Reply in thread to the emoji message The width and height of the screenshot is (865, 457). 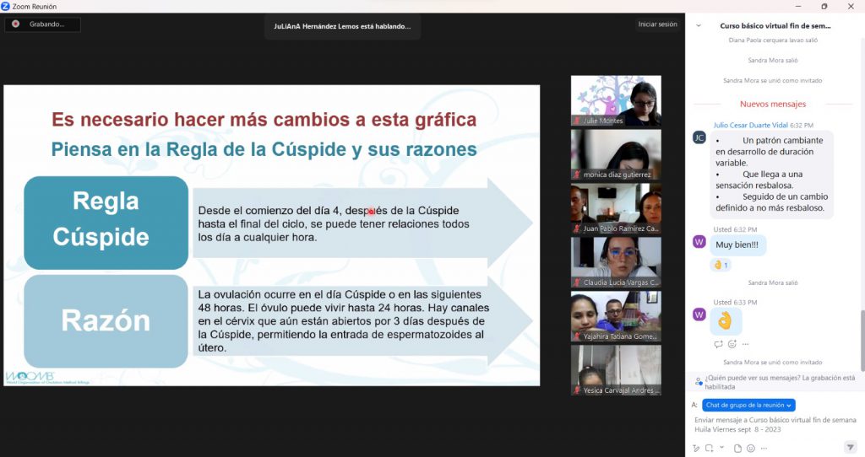718,344
